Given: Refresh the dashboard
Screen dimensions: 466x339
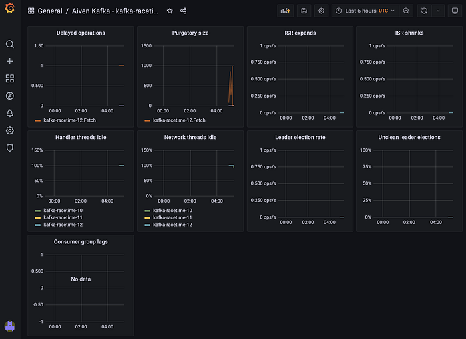Looking at the screenshot, I should point(424,11).
